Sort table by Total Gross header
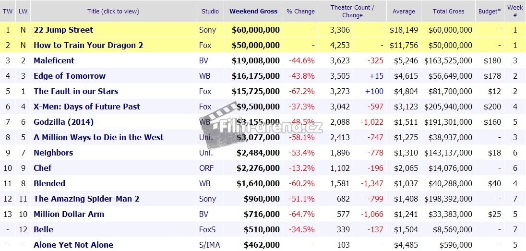 449,11
